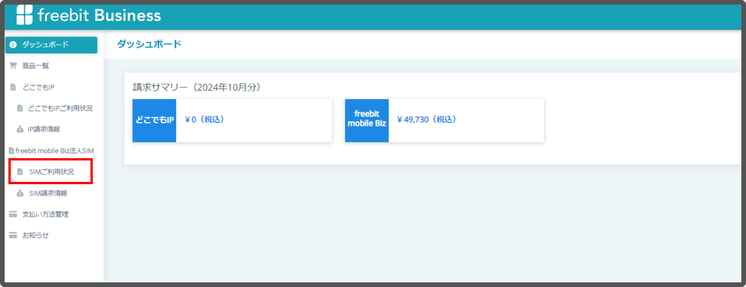The width and height of the screenshot is (746, 287).
Task: Click the freebit Business logo icon
Action: pyautogui.click(x=24, y=15)
